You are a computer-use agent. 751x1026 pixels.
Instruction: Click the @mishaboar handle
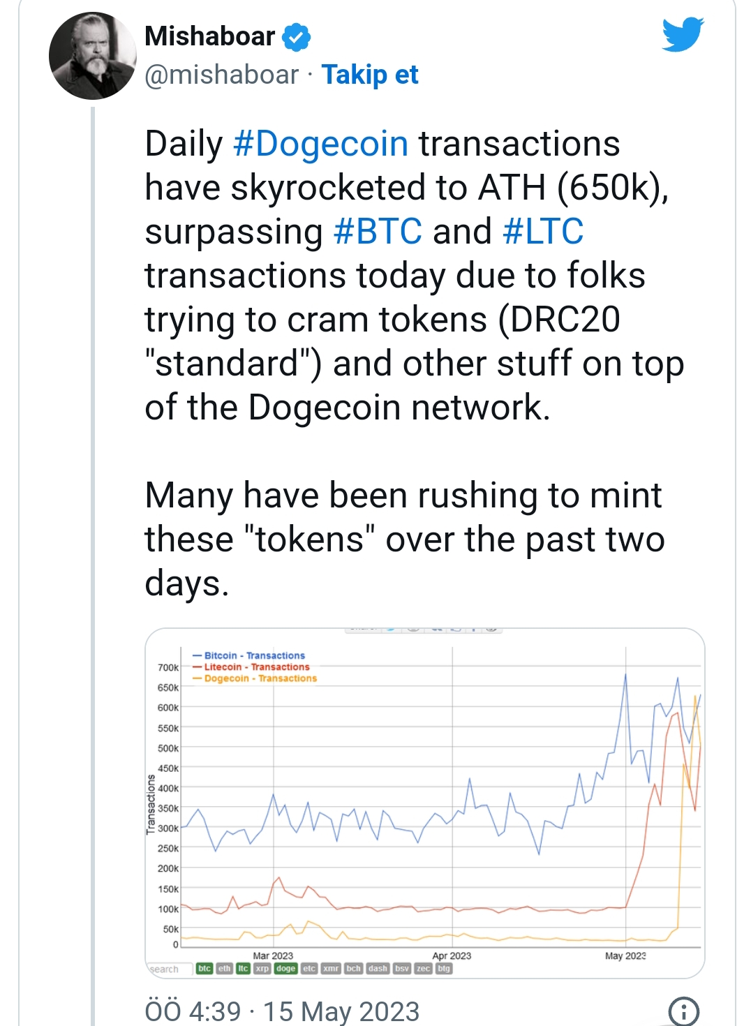coord(221,75)
